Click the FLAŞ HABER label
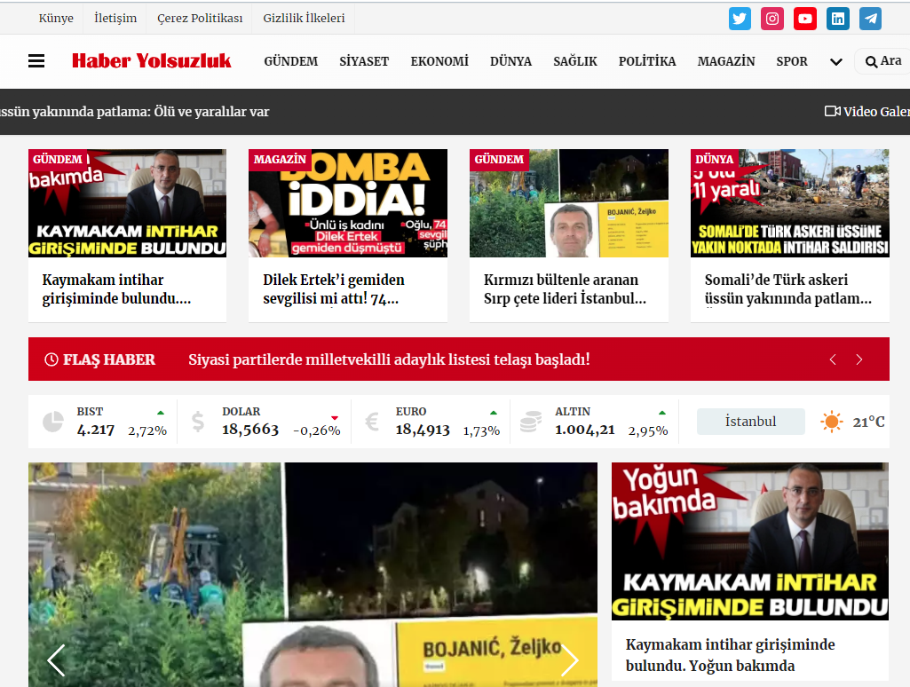Image resolution: width=910 pixels, height=687 pixels. [x=109, y=359]
